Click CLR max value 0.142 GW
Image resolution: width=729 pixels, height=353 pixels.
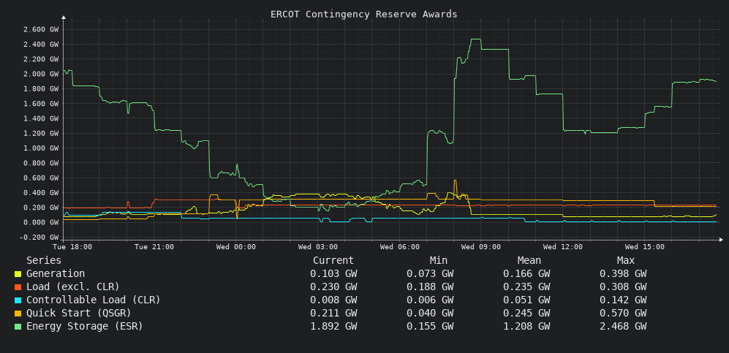(623, 300)
